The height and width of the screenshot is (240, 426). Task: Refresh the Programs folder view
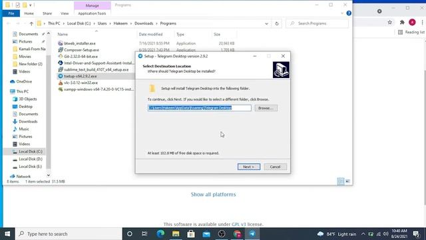277,24
